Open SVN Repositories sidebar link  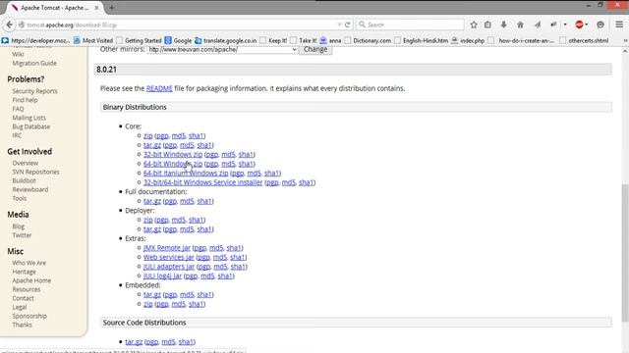pyautogui.click(x=35, y=172)
